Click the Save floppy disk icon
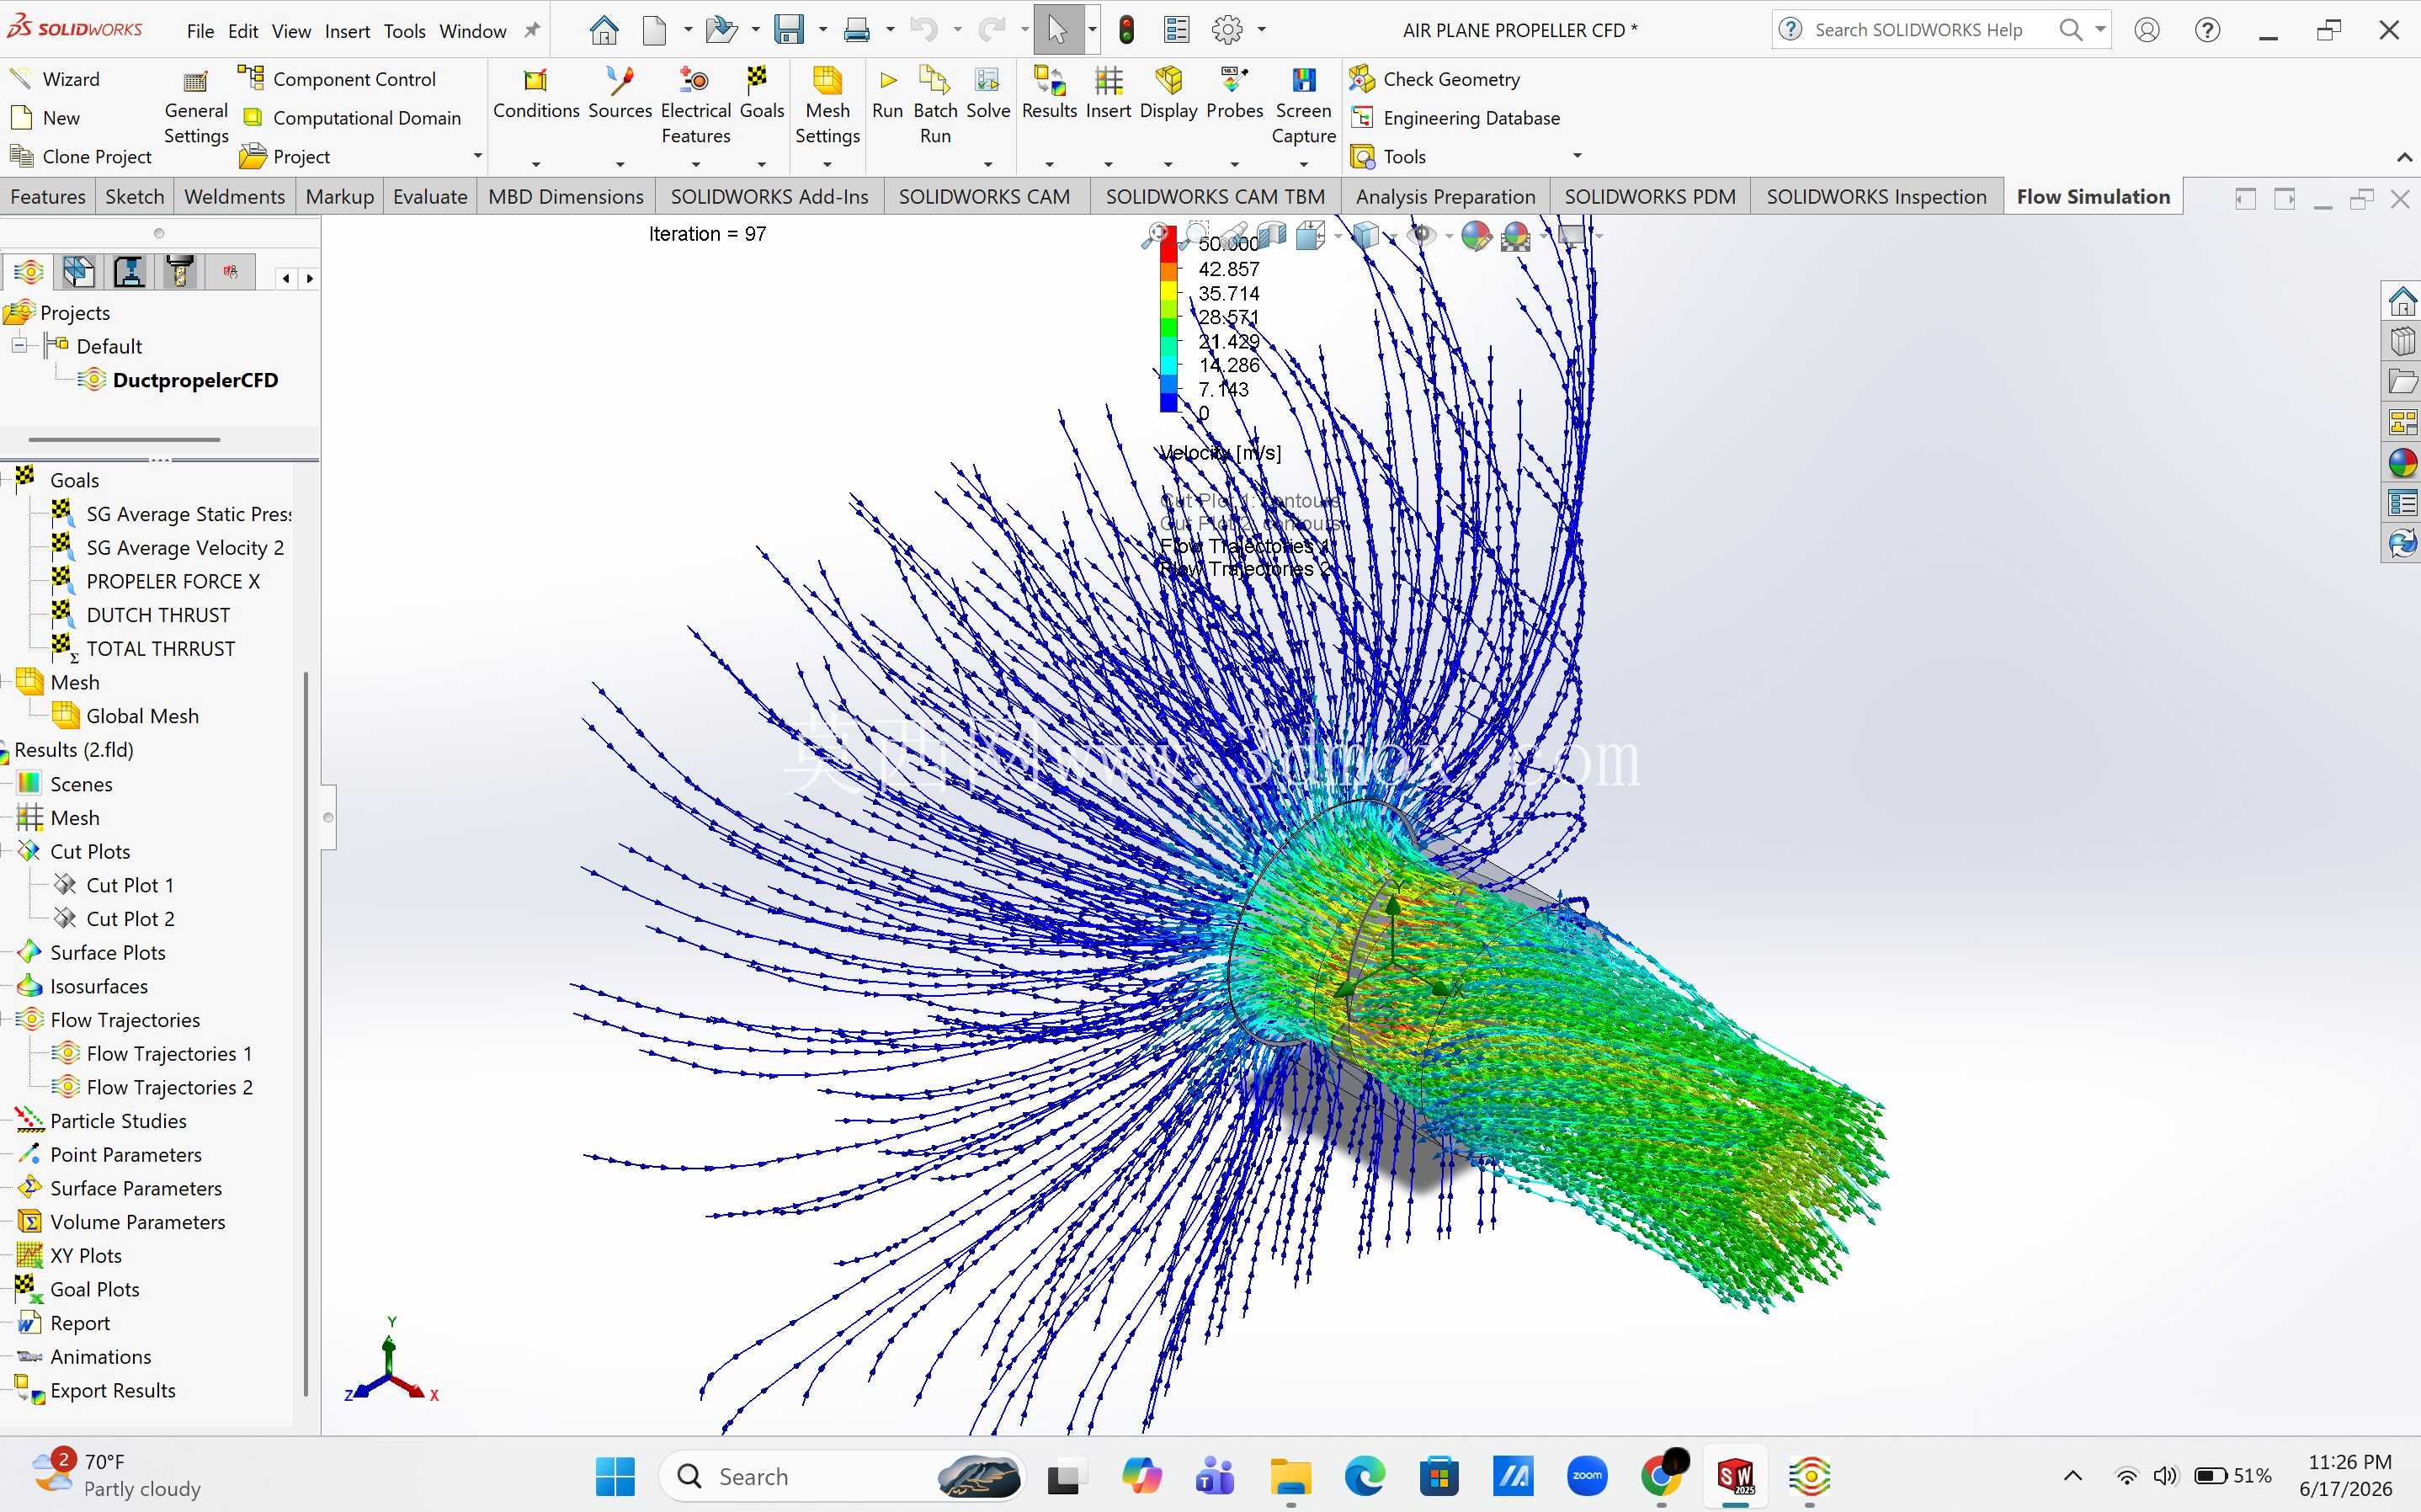This screenshot has height=1512, width=2421. click(789, 30)
